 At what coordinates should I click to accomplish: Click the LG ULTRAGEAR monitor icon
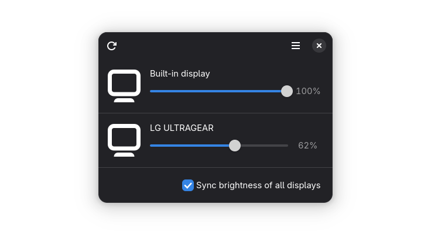[x=124, y=140]
